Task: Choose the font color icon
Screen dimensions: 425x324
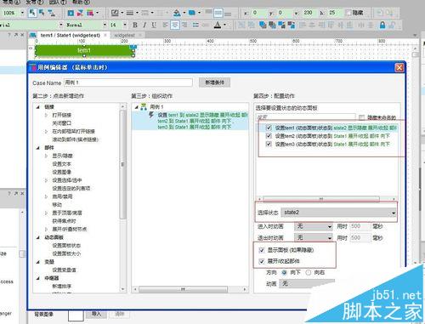Action: pyautogui.click(x=218, y=25)
